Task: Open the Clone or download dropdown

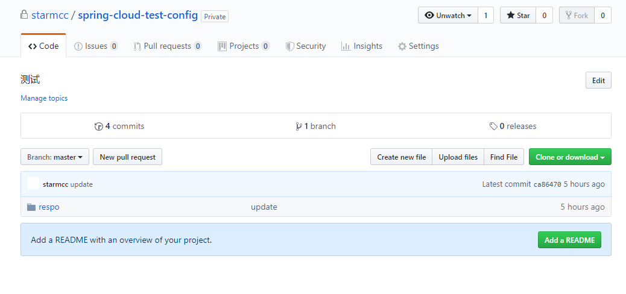Action: coord(570,157)
